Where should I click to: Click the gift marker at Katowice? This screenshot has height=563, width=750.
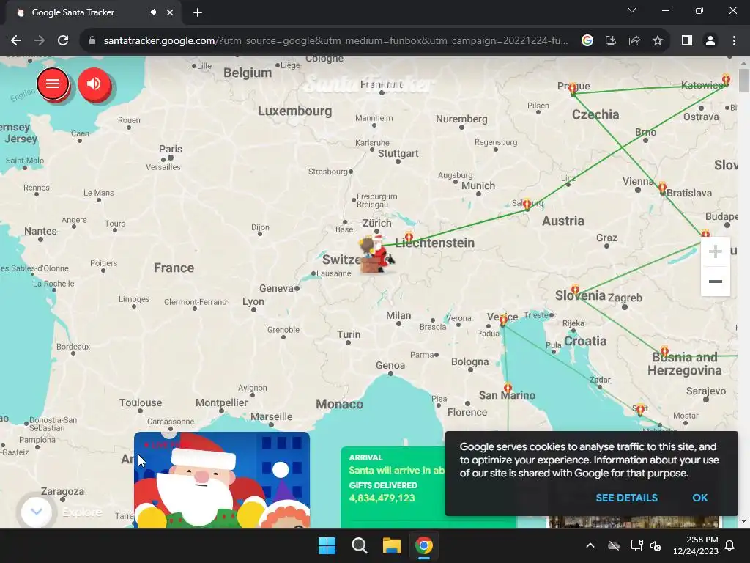(x=726, y=79)
